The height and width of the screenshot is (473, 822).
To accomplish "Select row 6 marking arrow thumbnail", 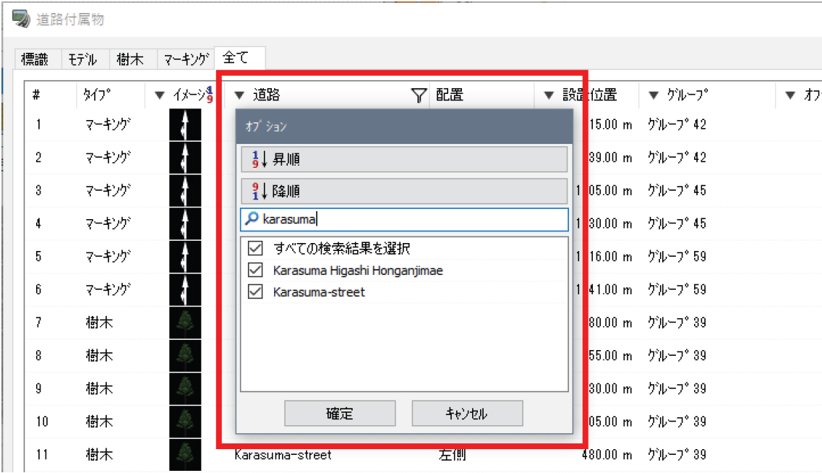I will (185, 289).
